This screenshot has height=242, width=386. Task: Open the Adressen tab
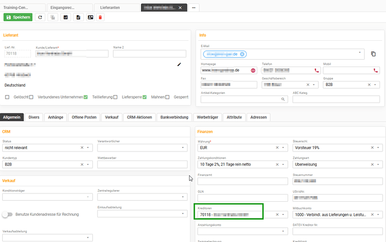[258, 117]
